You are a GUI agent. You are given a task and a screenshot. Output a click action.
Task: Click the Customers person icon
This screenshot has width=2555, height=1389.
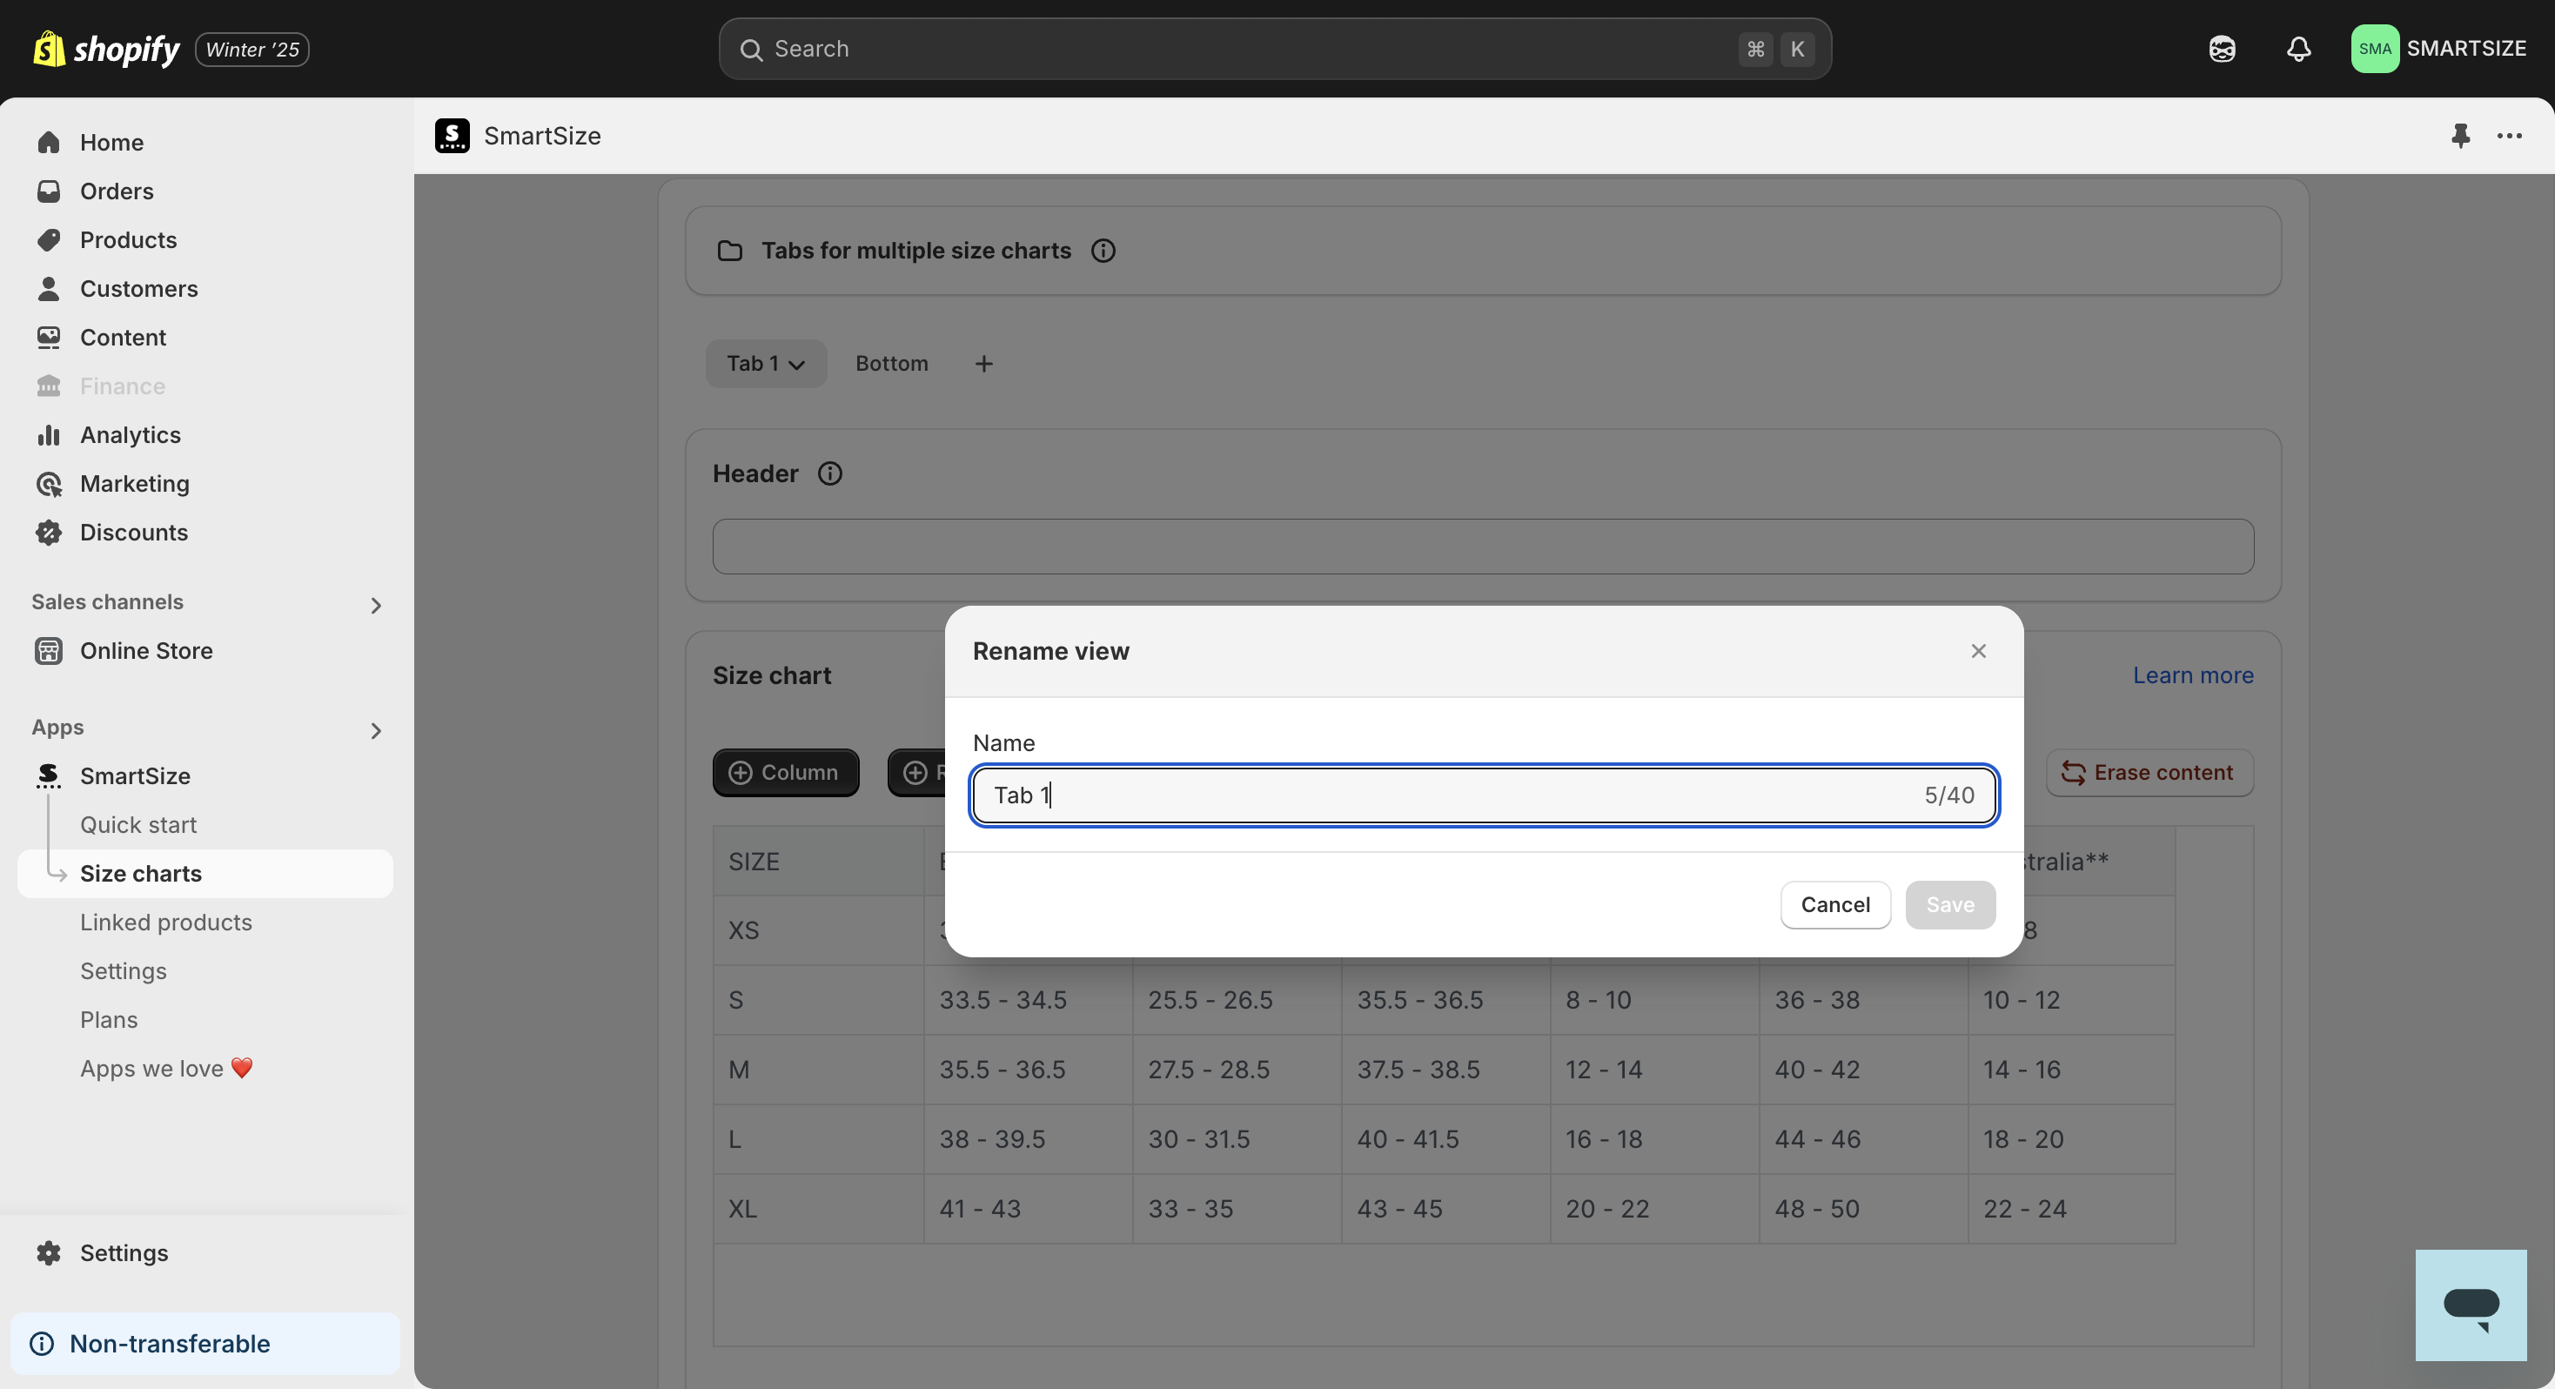(49, 289)
